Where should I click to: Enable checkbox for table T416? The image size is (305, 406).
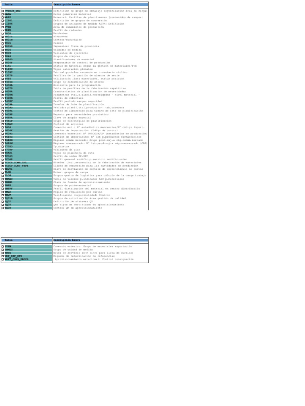point(3,79)
